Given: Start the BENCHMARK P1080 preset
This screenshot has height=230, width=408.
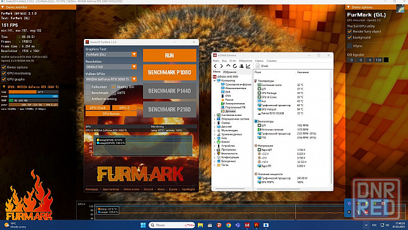Looking at the screenshot, I should click(x=169, y=72).
